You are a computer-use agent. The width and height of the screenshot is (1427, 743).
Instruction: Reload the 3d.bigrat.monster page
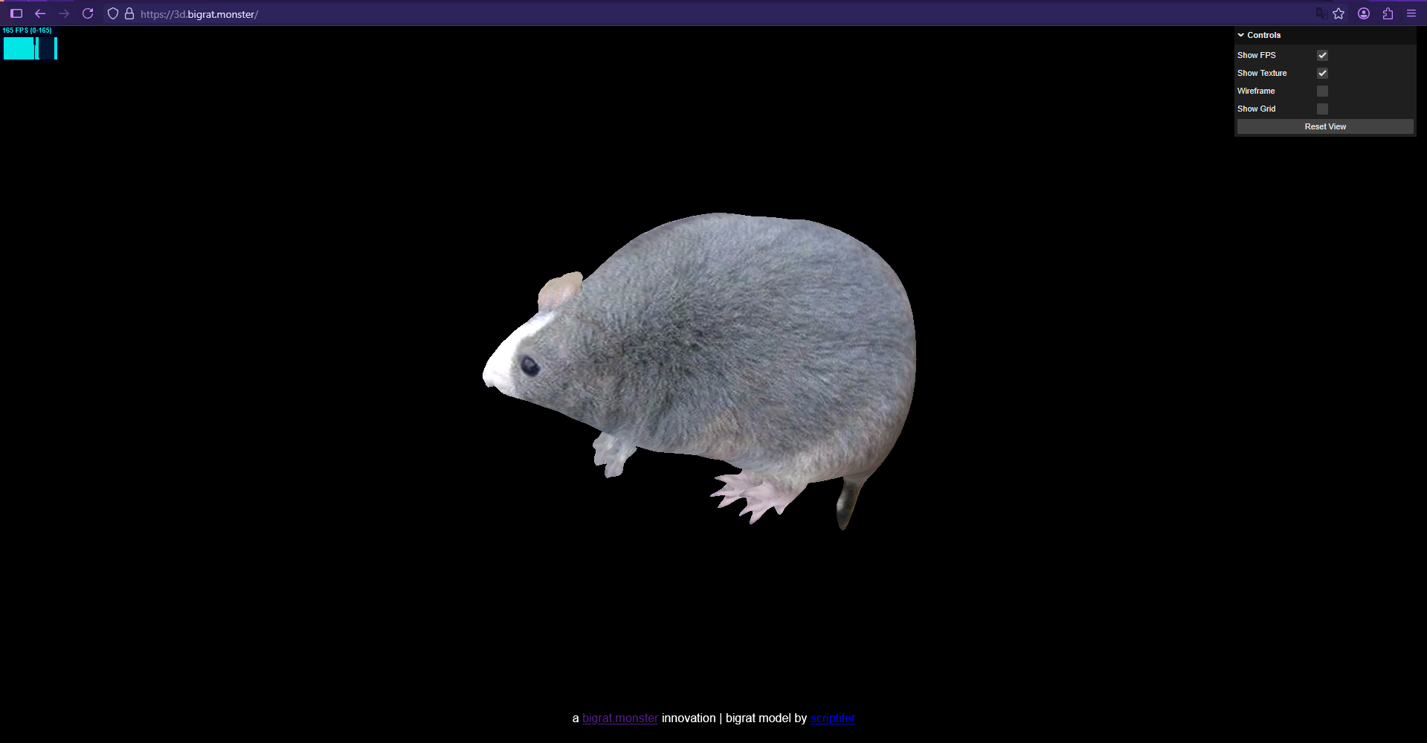tap(88, 13)
